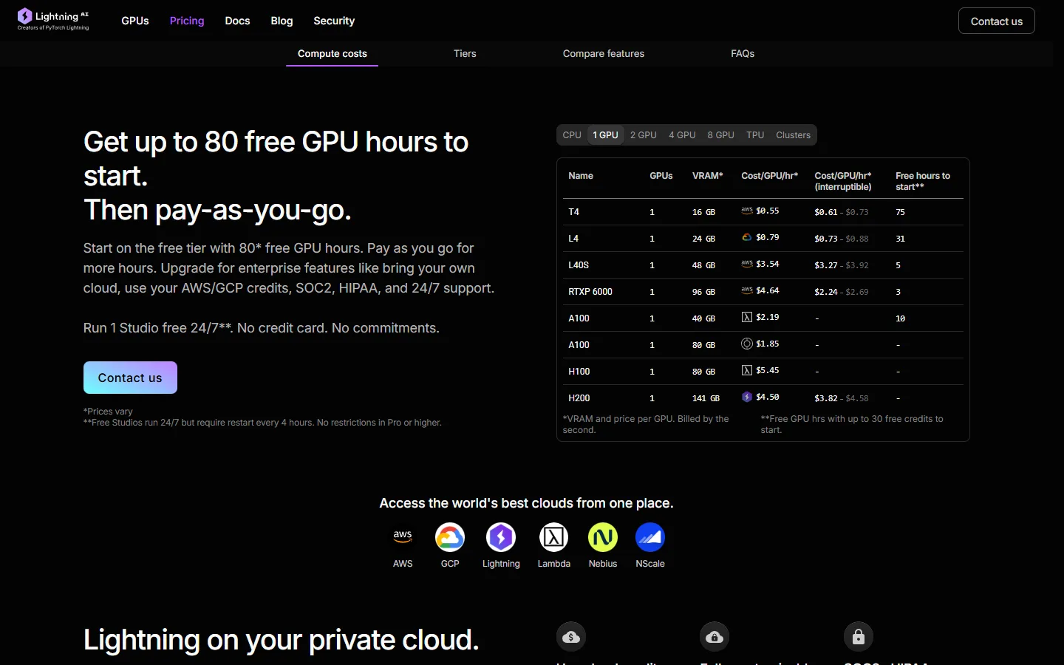Click AWS icon in T4 row
Screen dimensions: 1064x665
747,211
